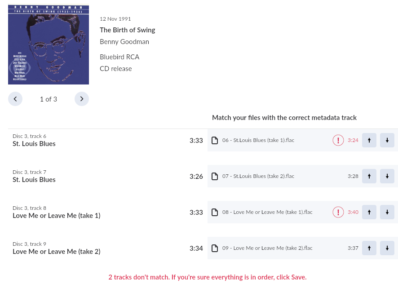Move Love Me or Leave Me (take 2) file down
Viewport: 398px width, 284px height.
pos(387,248)
